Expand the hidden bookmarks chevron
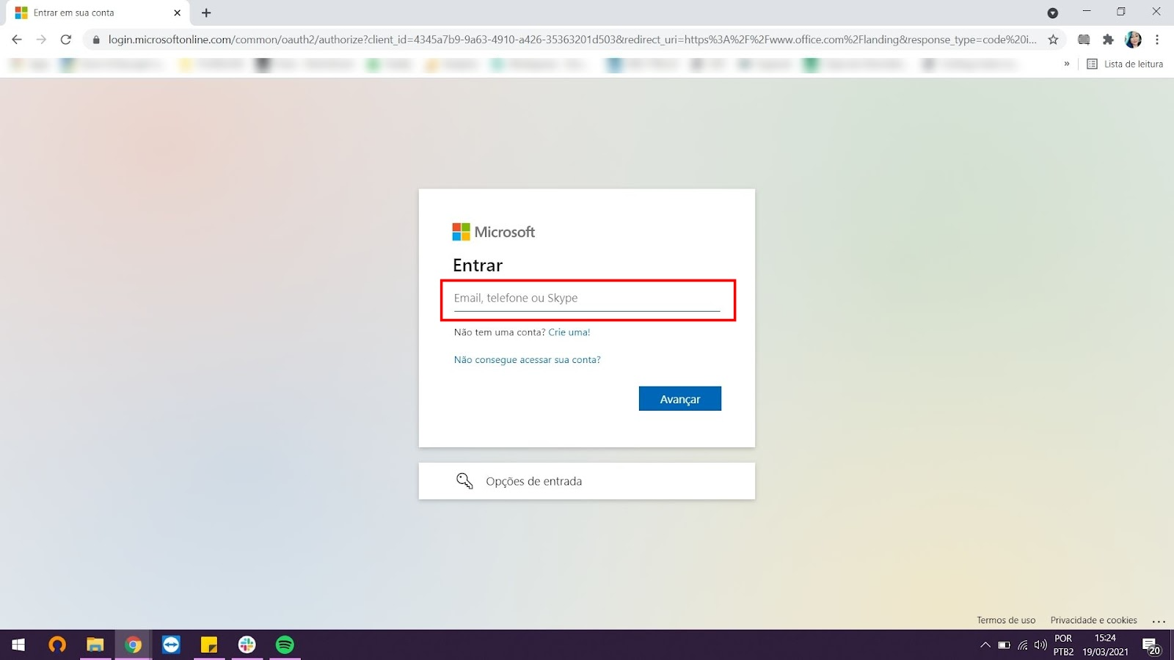Viewport: 1174px width, 660px height. click(1066, 64)
